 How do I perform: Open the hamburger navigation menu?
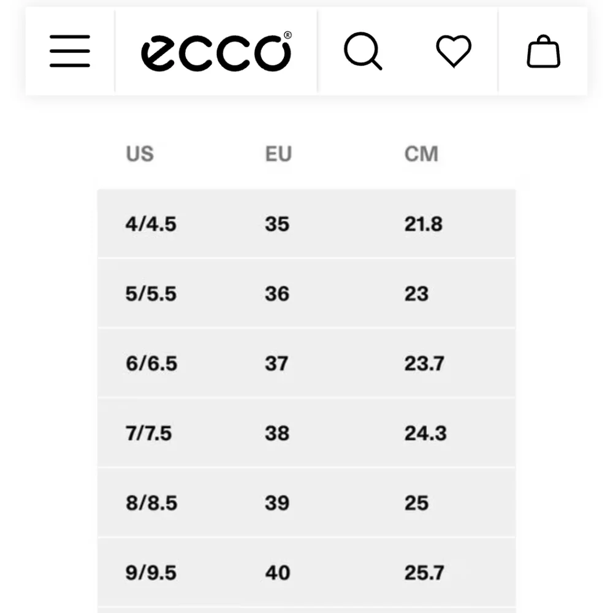[x=70, y=51]
